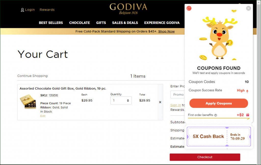Screen dimensions: 261x165
Task: Click the Sign In link
Action: coord(175,105)
